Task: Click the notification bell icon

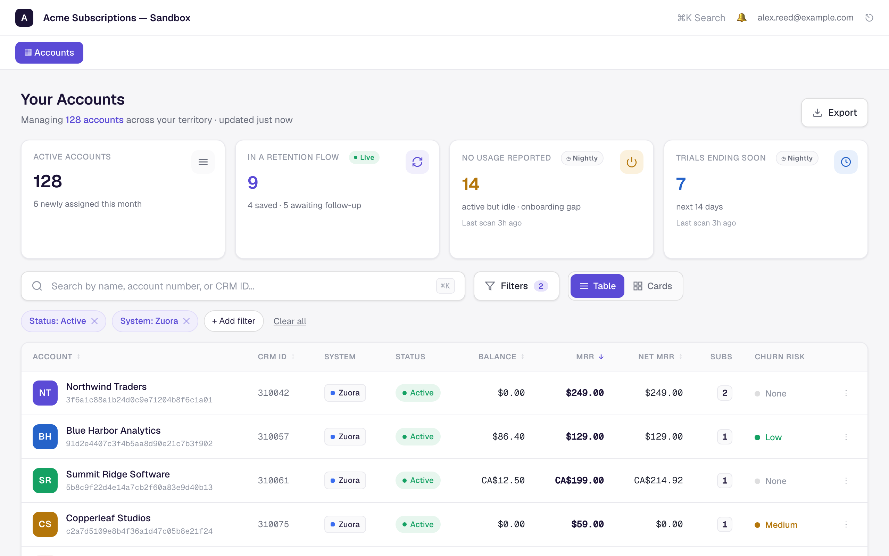Action: pos(741,18)
